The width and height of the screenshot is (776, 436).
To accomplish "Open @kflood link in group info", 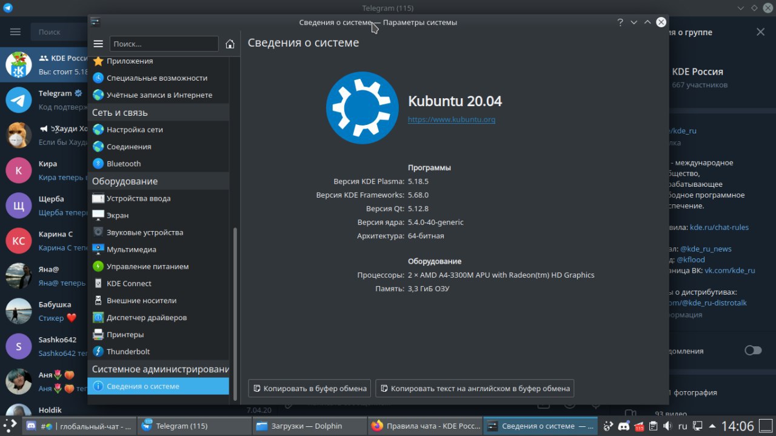I will [x=691, y=260].
